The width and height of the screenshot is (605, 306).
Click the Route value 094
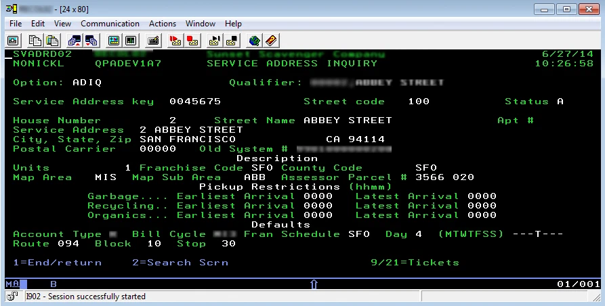68,244
